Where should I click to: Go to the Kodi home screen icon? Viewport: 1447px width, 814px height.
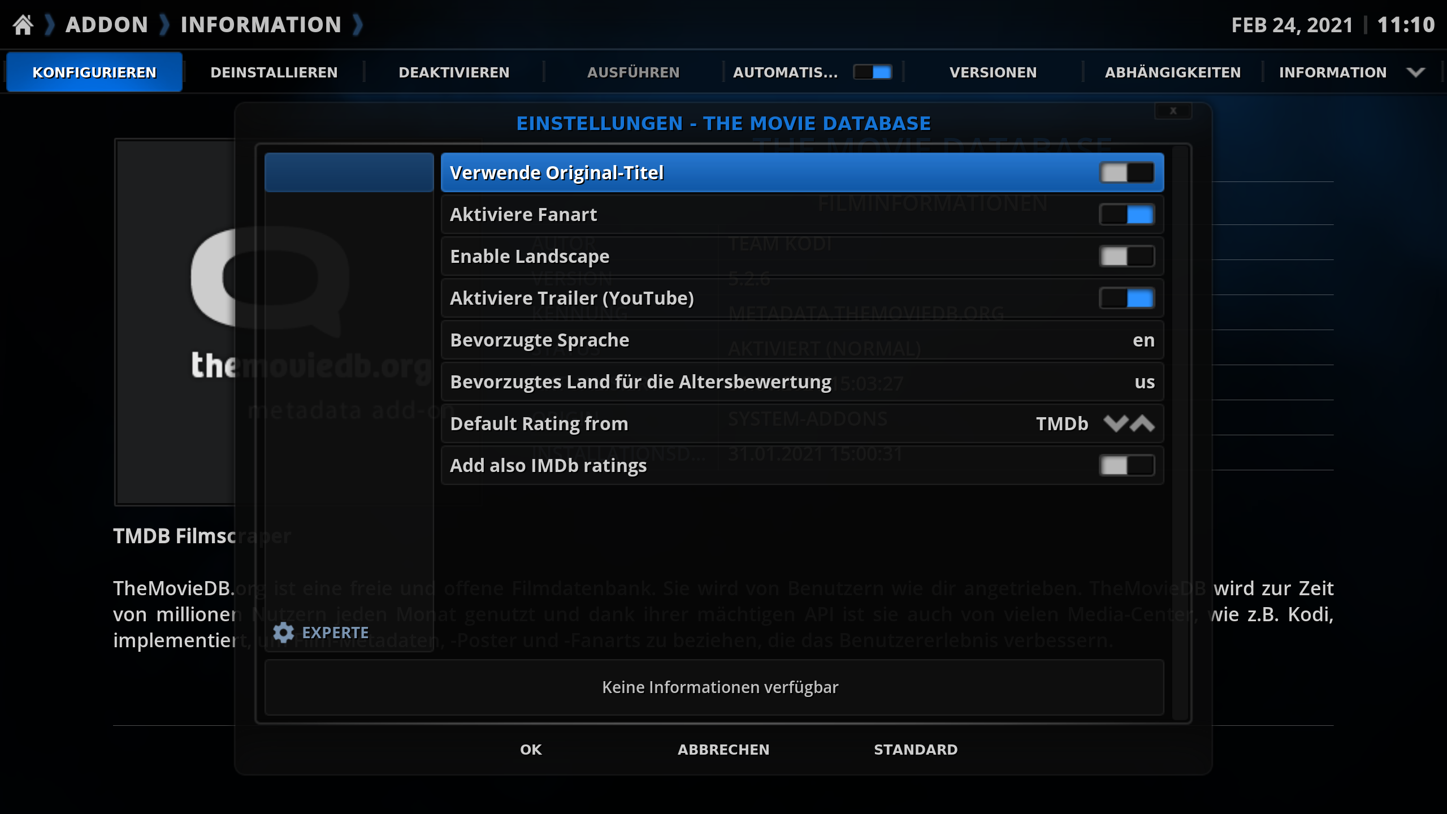click(x=23, y=25)
